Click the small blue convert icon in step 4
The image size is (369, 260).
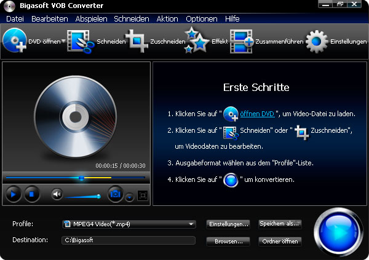(x=231, y=180)
